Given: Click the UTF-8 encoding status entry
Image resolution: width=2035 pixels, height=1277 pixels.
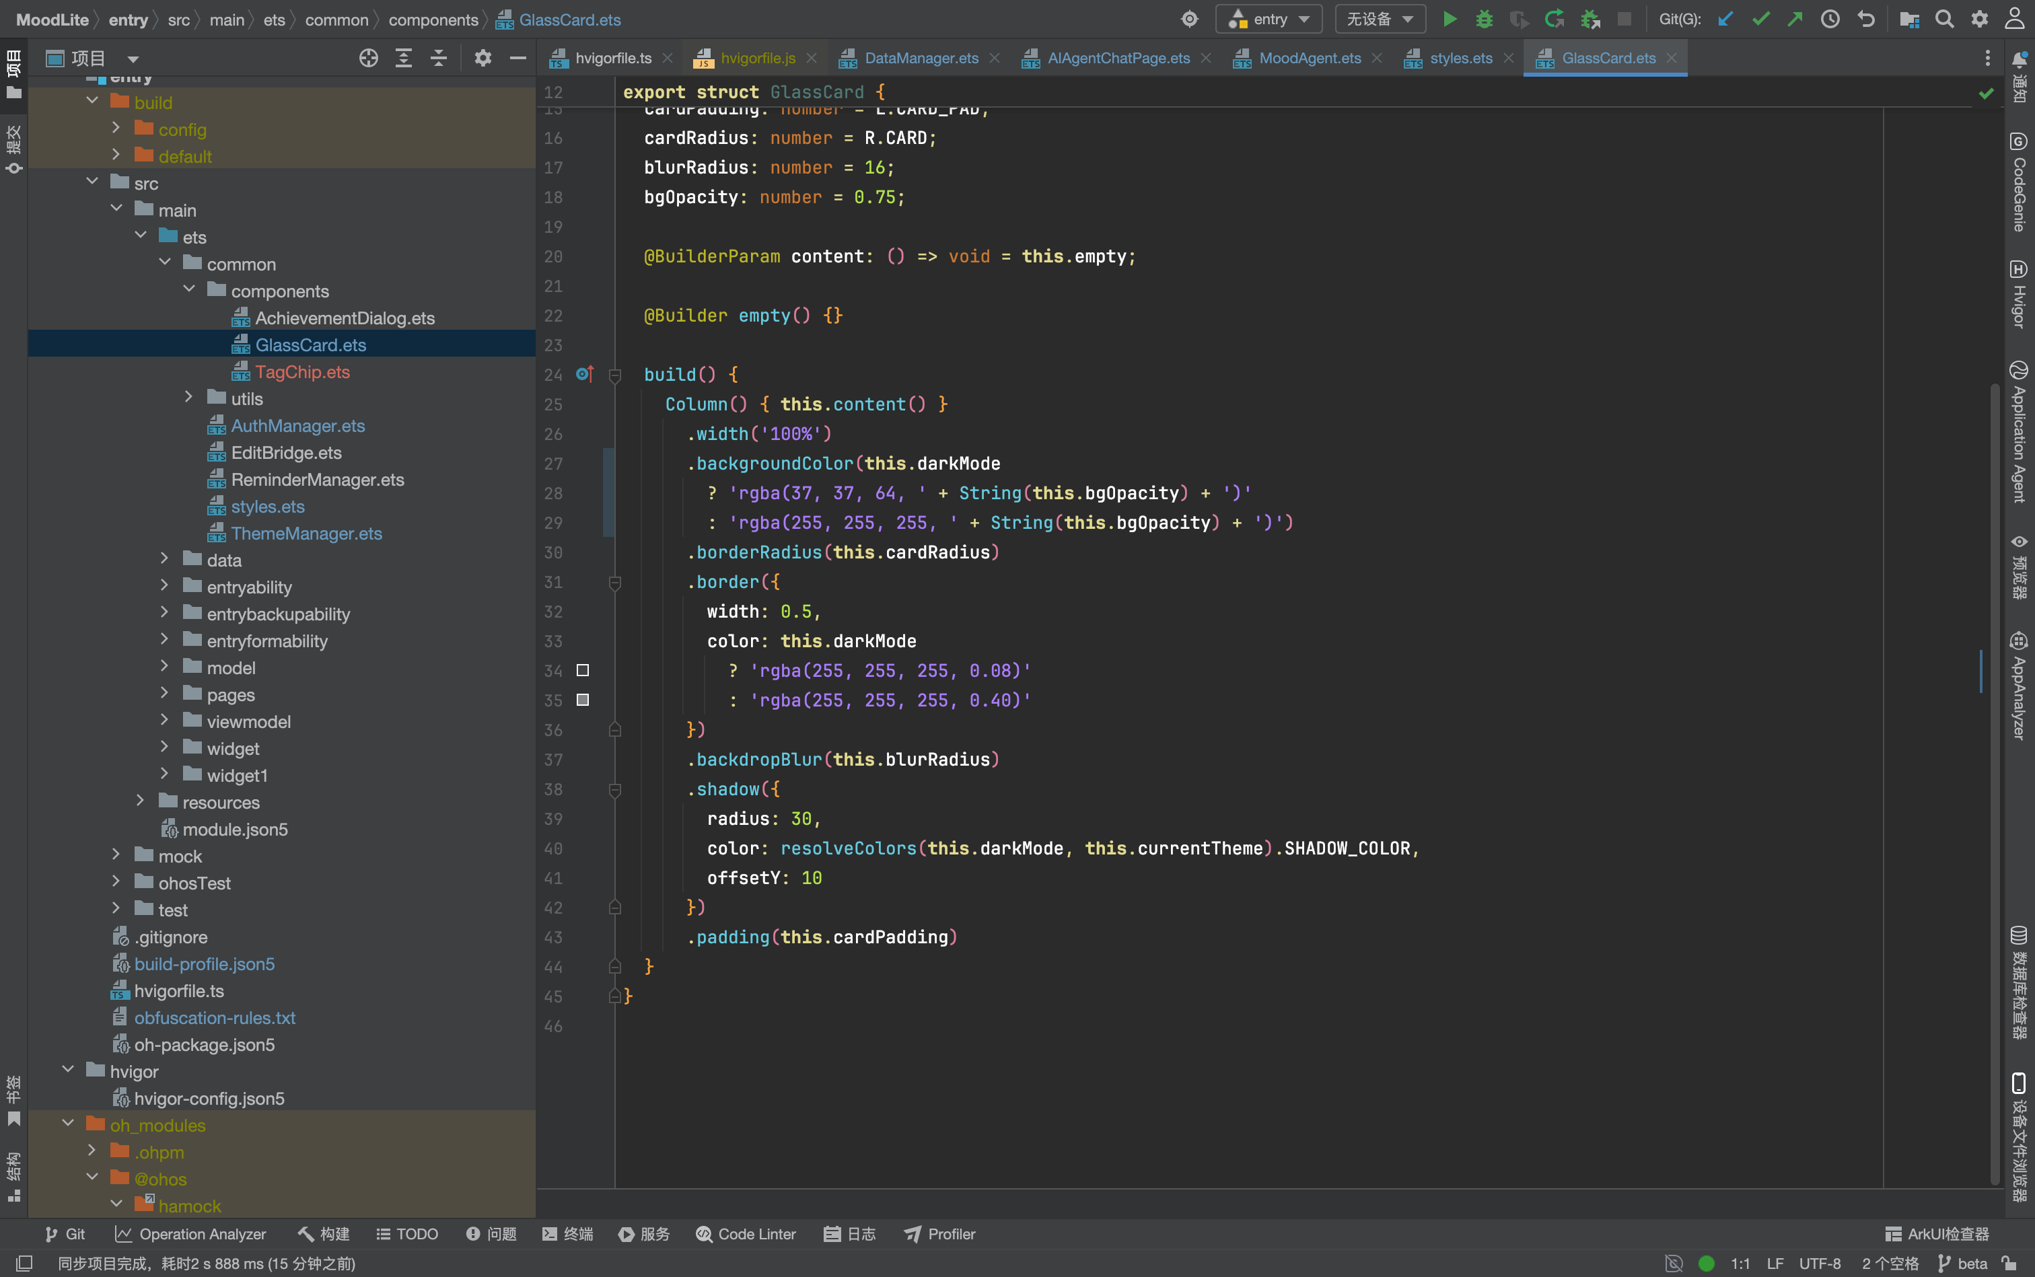Looking at the screenshot, I should 1820,1264.
